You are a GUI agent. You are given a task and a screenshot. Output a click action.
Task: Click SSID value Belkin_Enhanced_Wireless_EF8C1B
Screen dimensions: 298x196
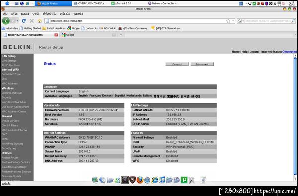pyautogui.click(x=190, y=142)
